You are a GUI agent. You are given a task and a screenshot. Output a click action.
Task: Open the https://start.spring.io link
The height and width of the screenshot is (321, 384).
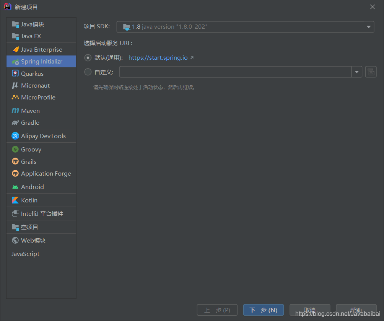point(158,58)
